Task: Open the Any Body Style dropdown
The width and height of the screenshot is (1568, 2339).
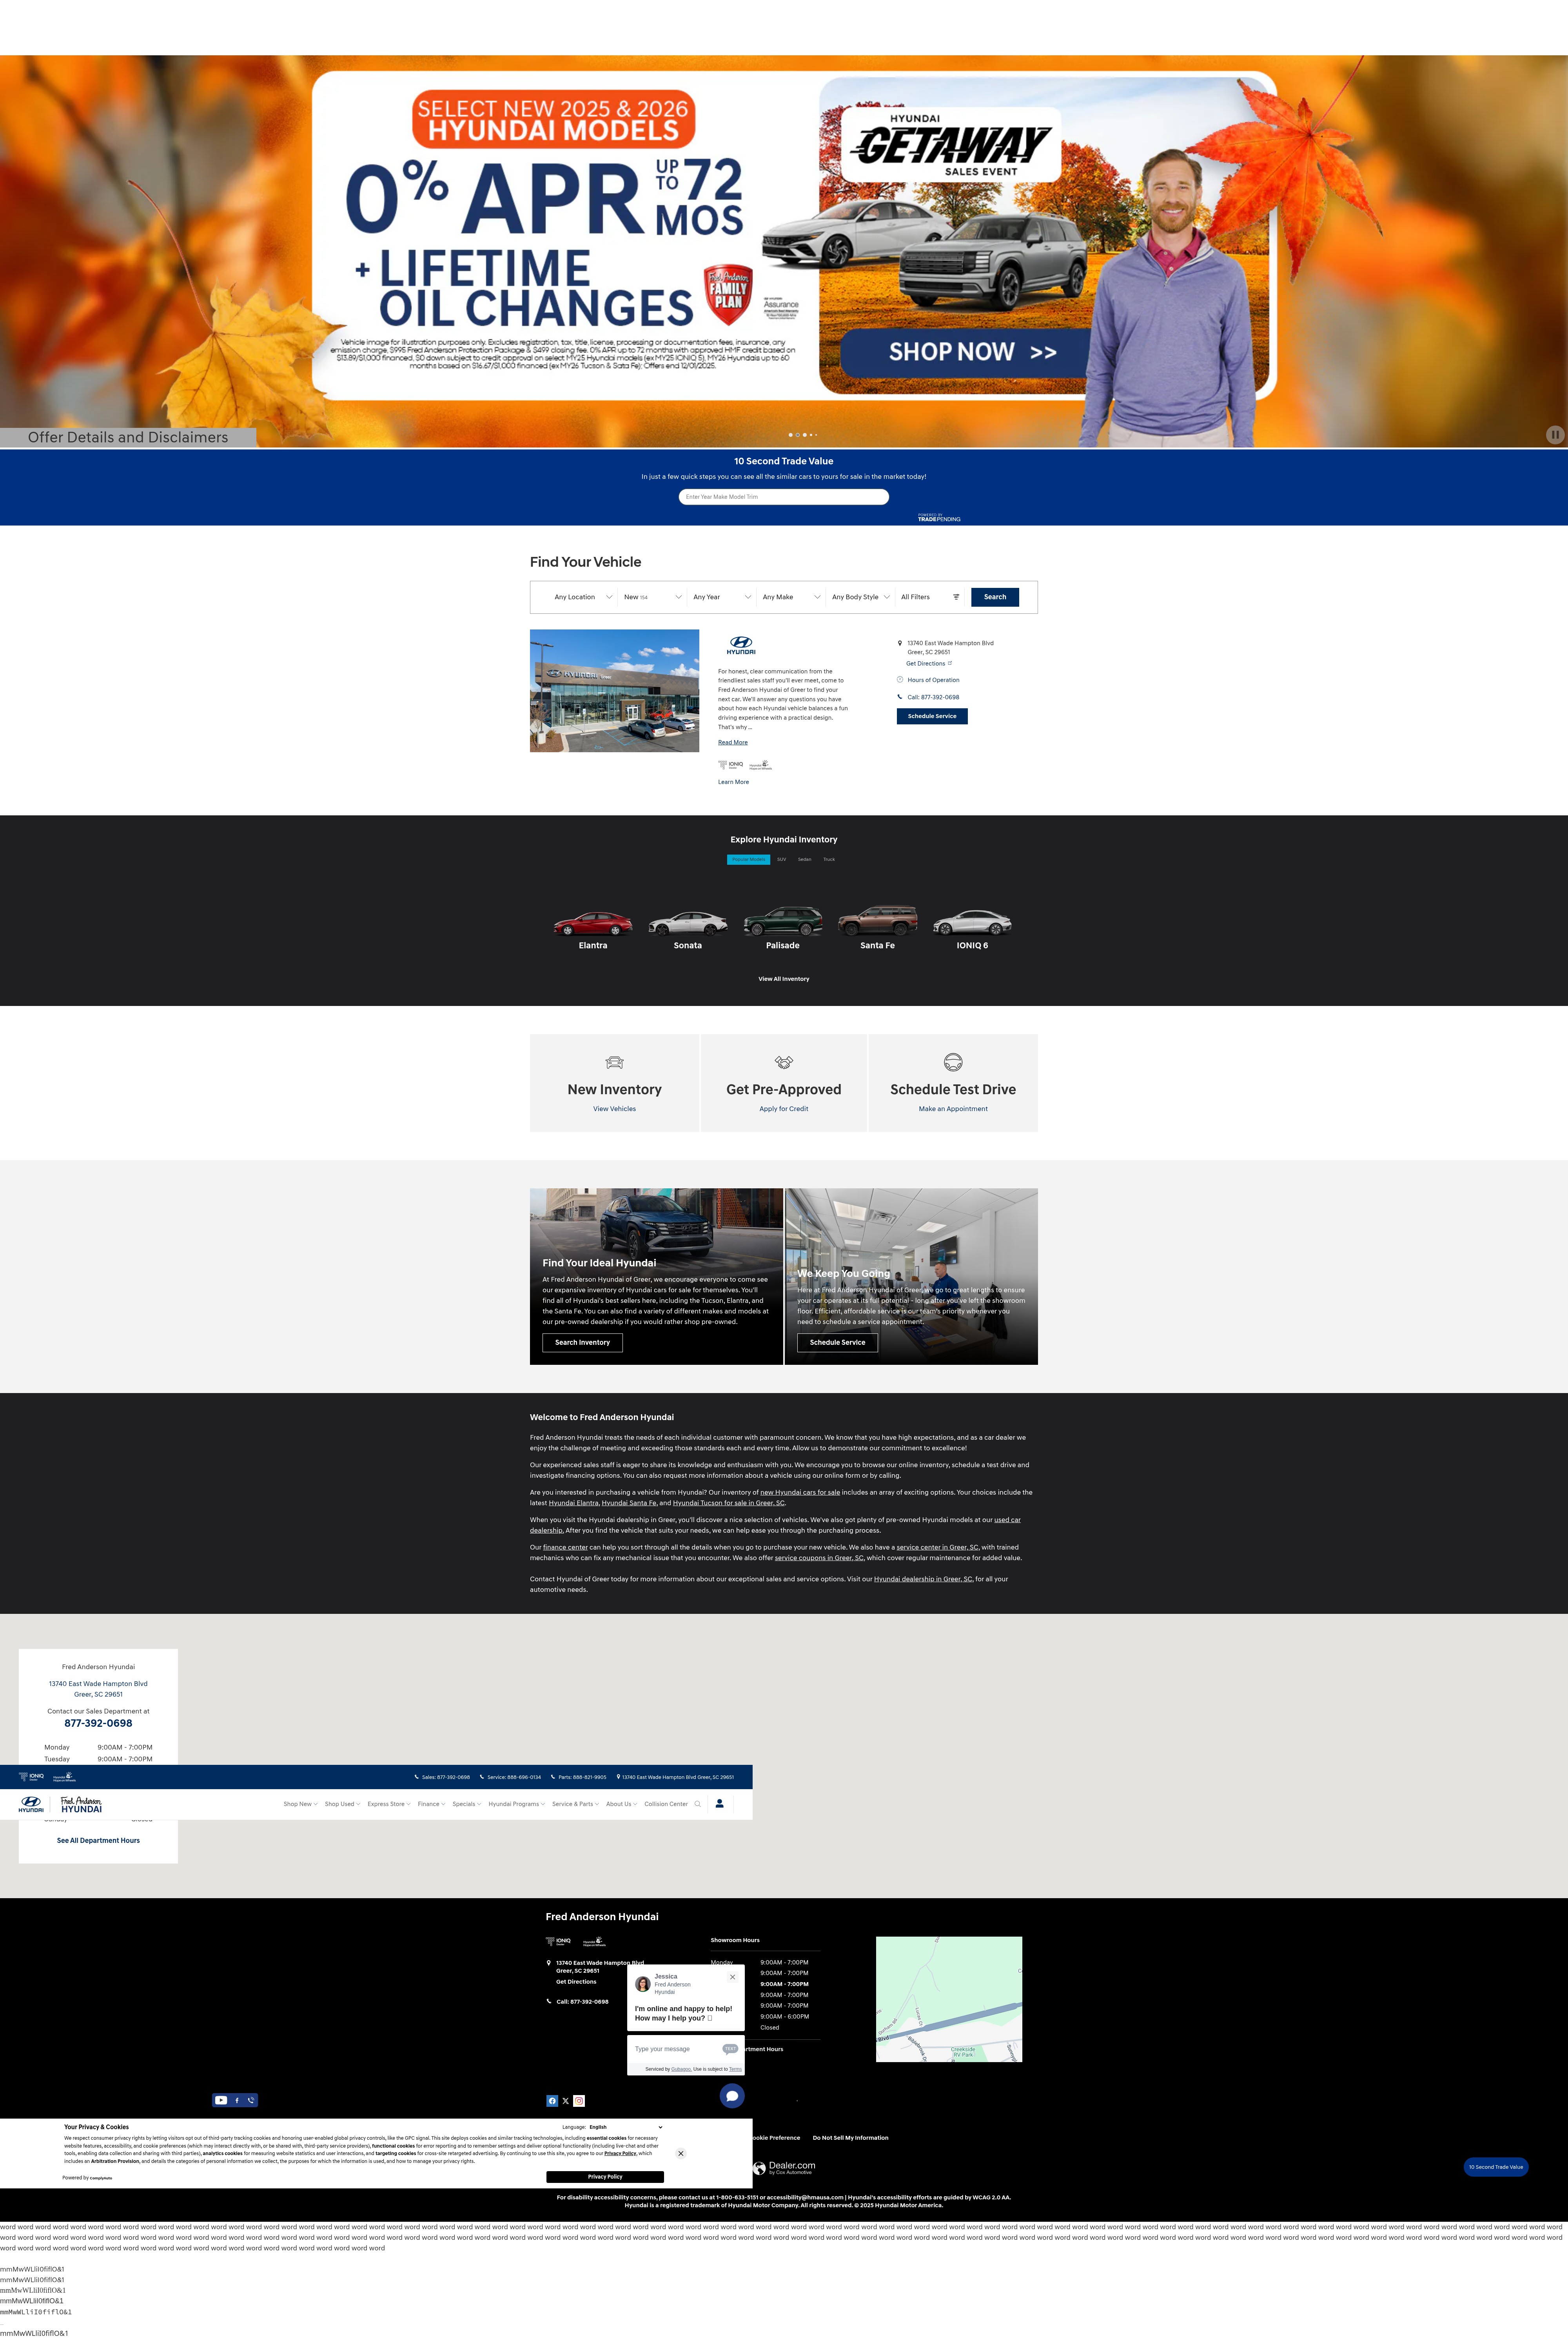Action: pos(860,597)
